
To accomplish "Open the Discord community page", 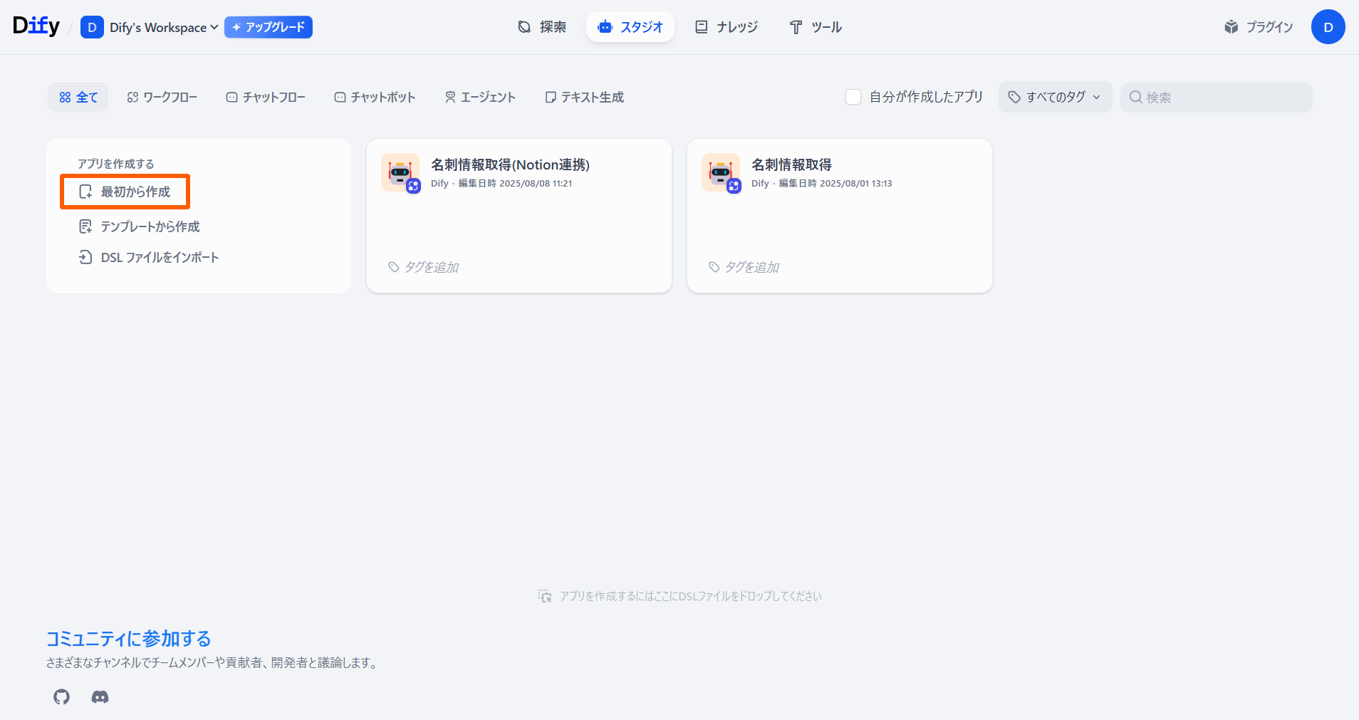I will tap(100, 696).
